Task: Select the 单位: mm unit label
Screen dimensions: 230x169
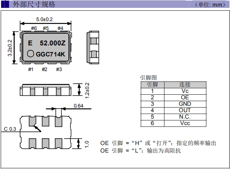Action: pos(209,5)
